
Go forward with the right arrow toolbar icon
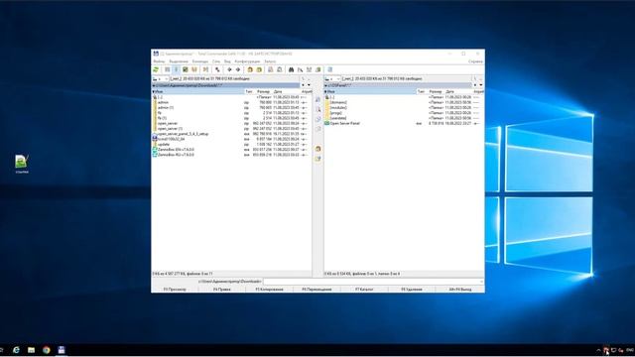(238, 69)
